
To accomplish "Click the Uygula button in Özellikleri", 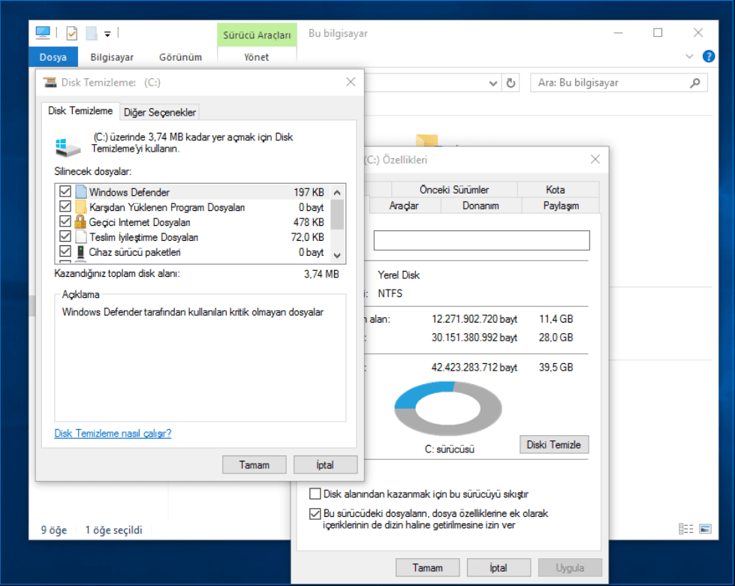I will click(570, 568).
